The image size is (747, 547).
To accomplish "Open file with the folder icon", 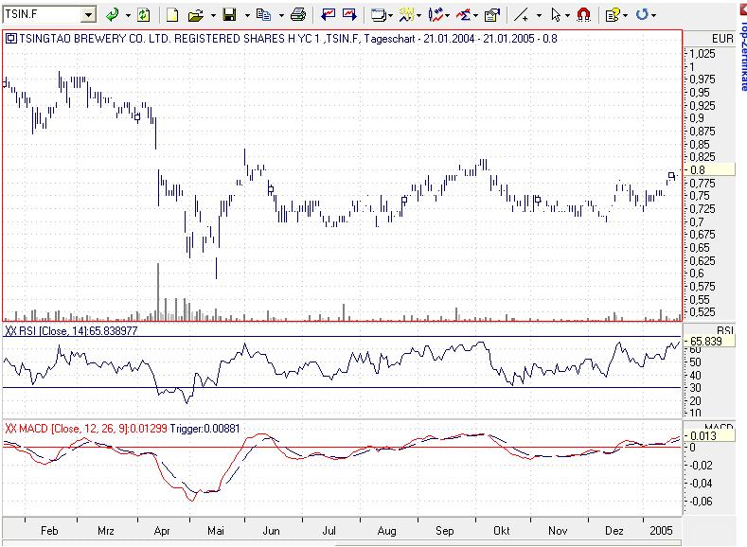I will [195, 15].
